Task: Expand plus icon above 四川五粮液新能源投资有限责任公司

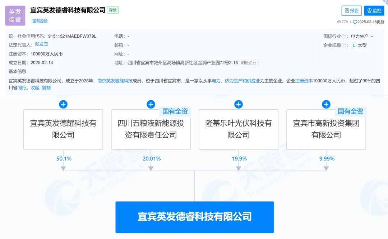Action: (x=151, y=104)
